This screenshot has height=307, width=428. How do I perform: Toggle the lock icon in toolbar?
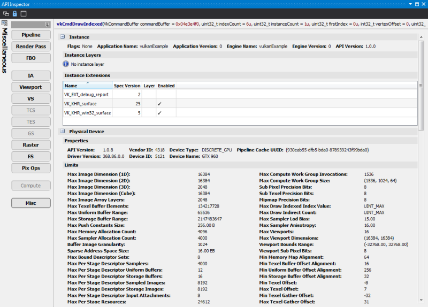tap(14, 13)
